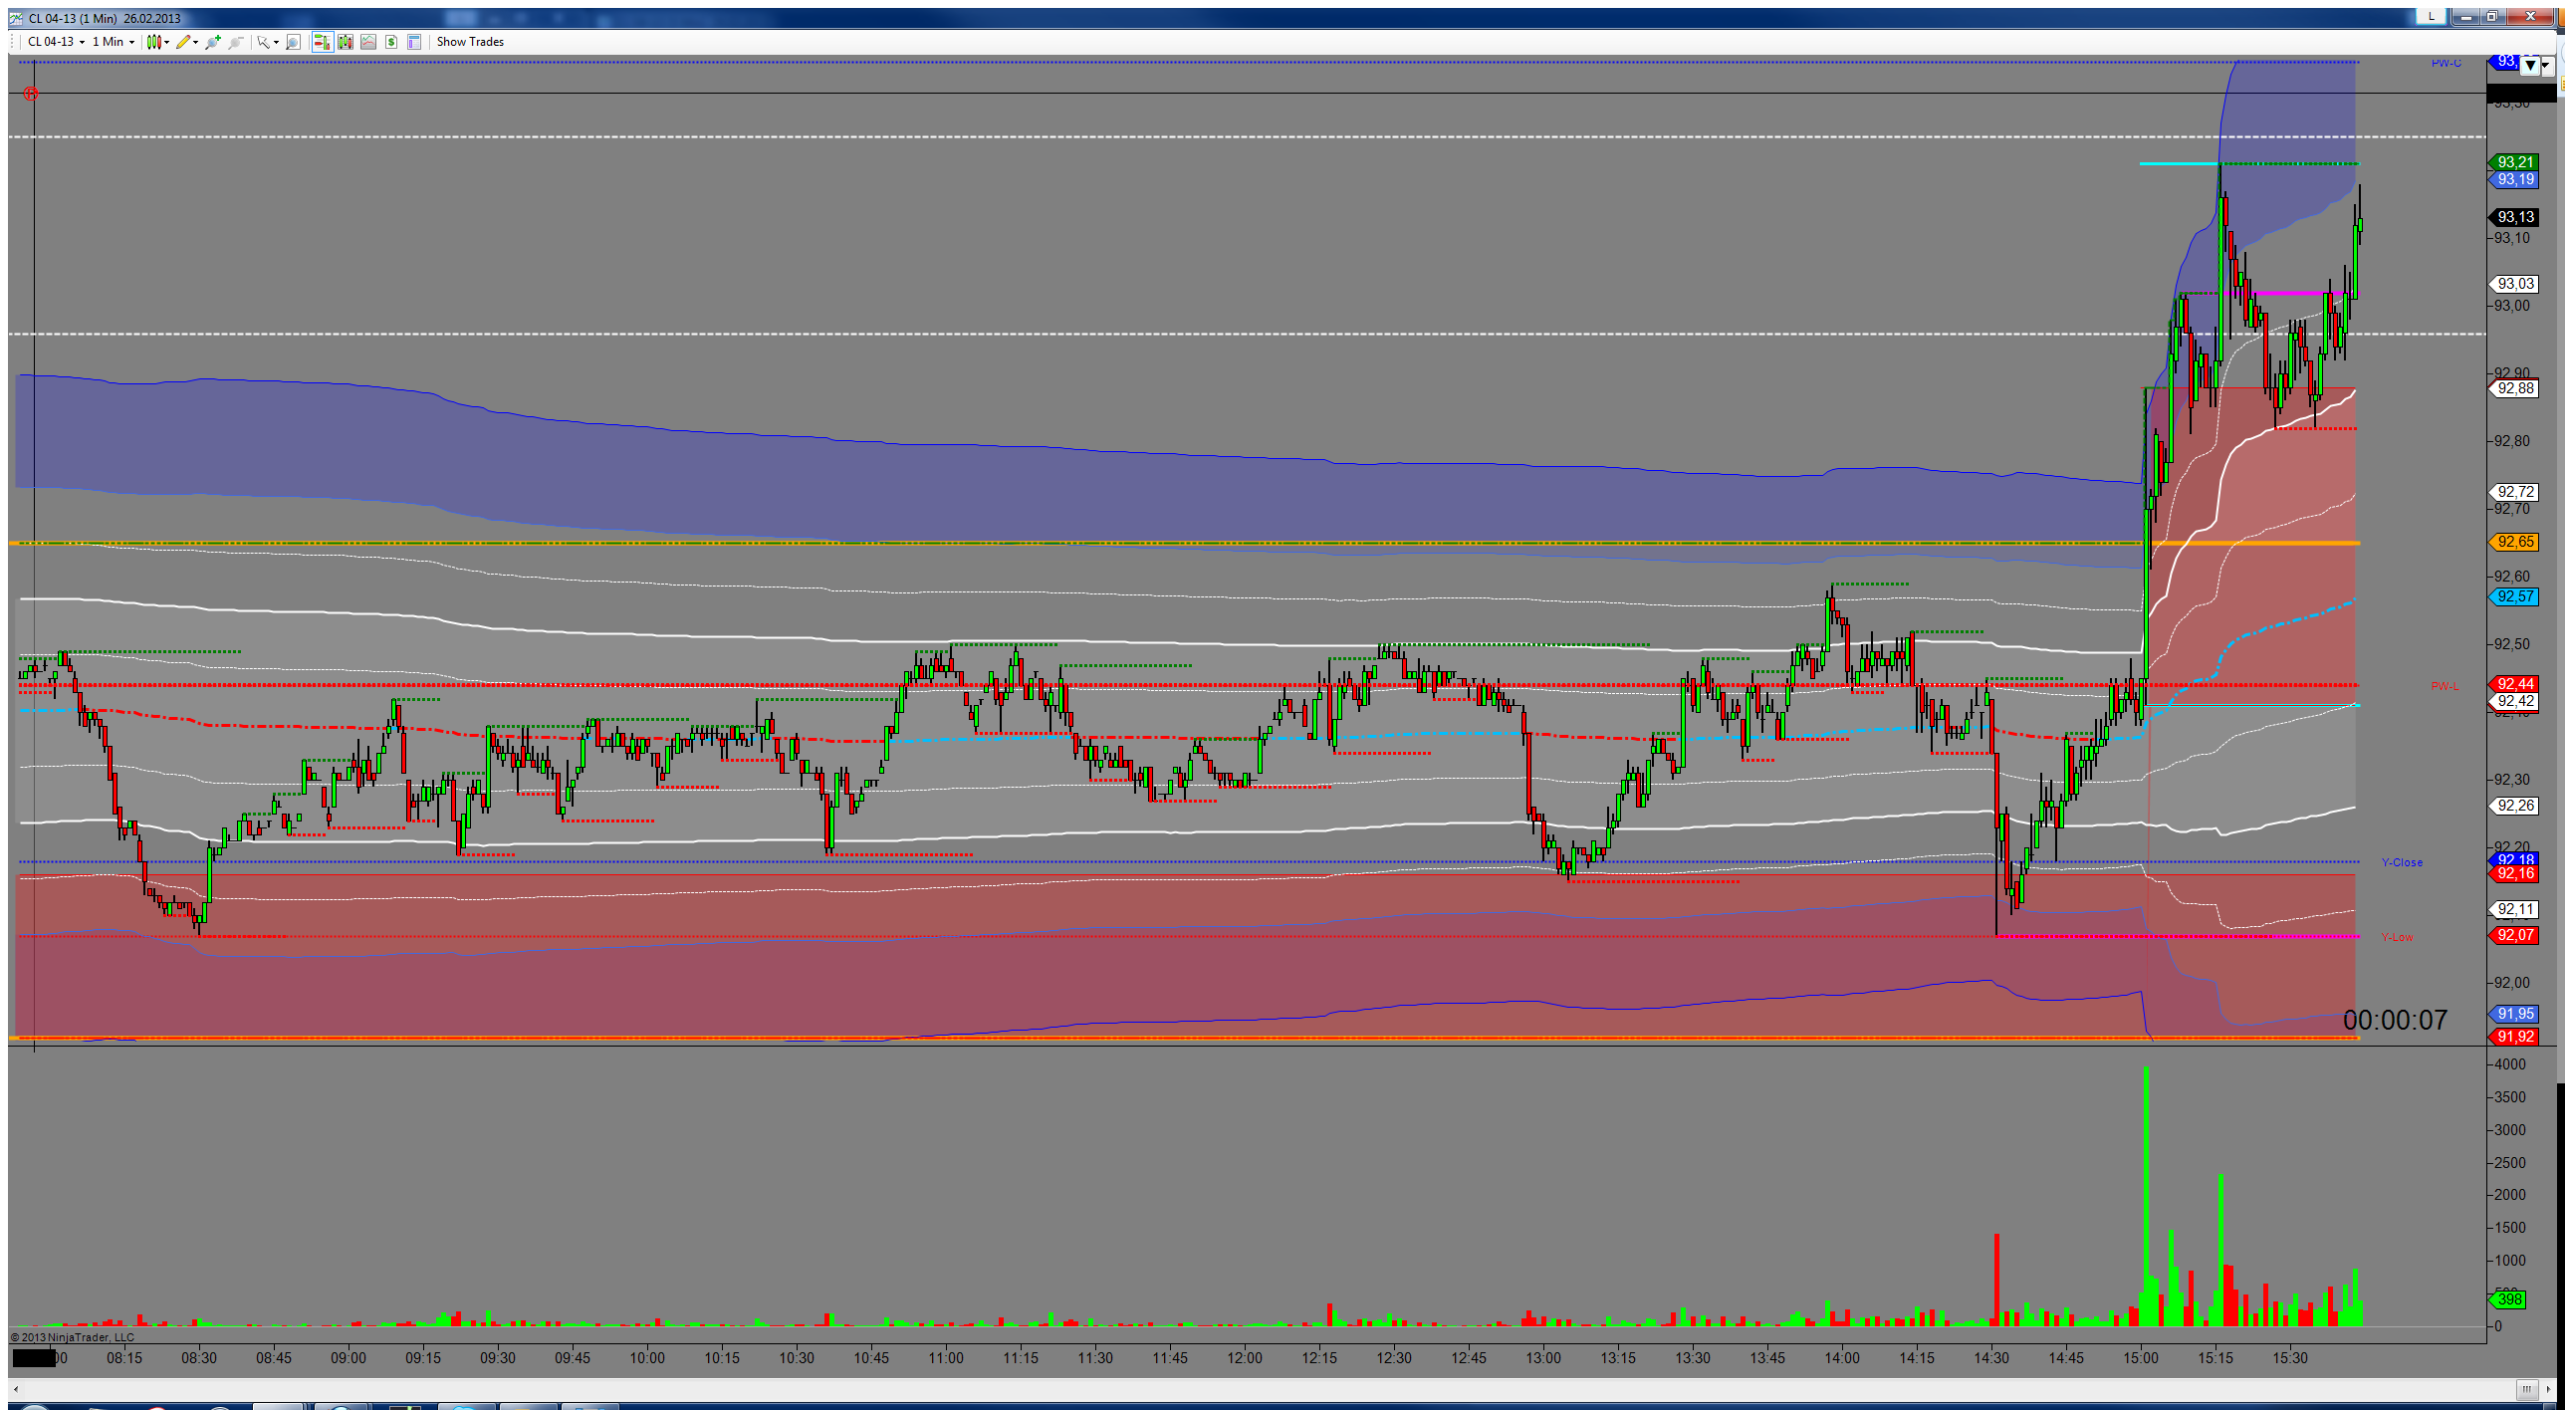Viewport: 2565px width, 1410px height.
Task: Click the zoom out magnifier icon
Action: coord(236,42)
